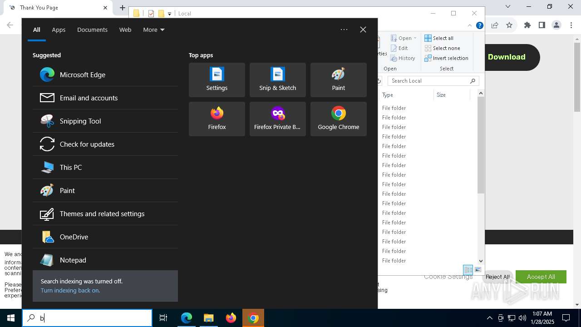The image size is (581, 327).
Task: Open Chrome tab search dropdown chevron
Action: pos(508,7)
